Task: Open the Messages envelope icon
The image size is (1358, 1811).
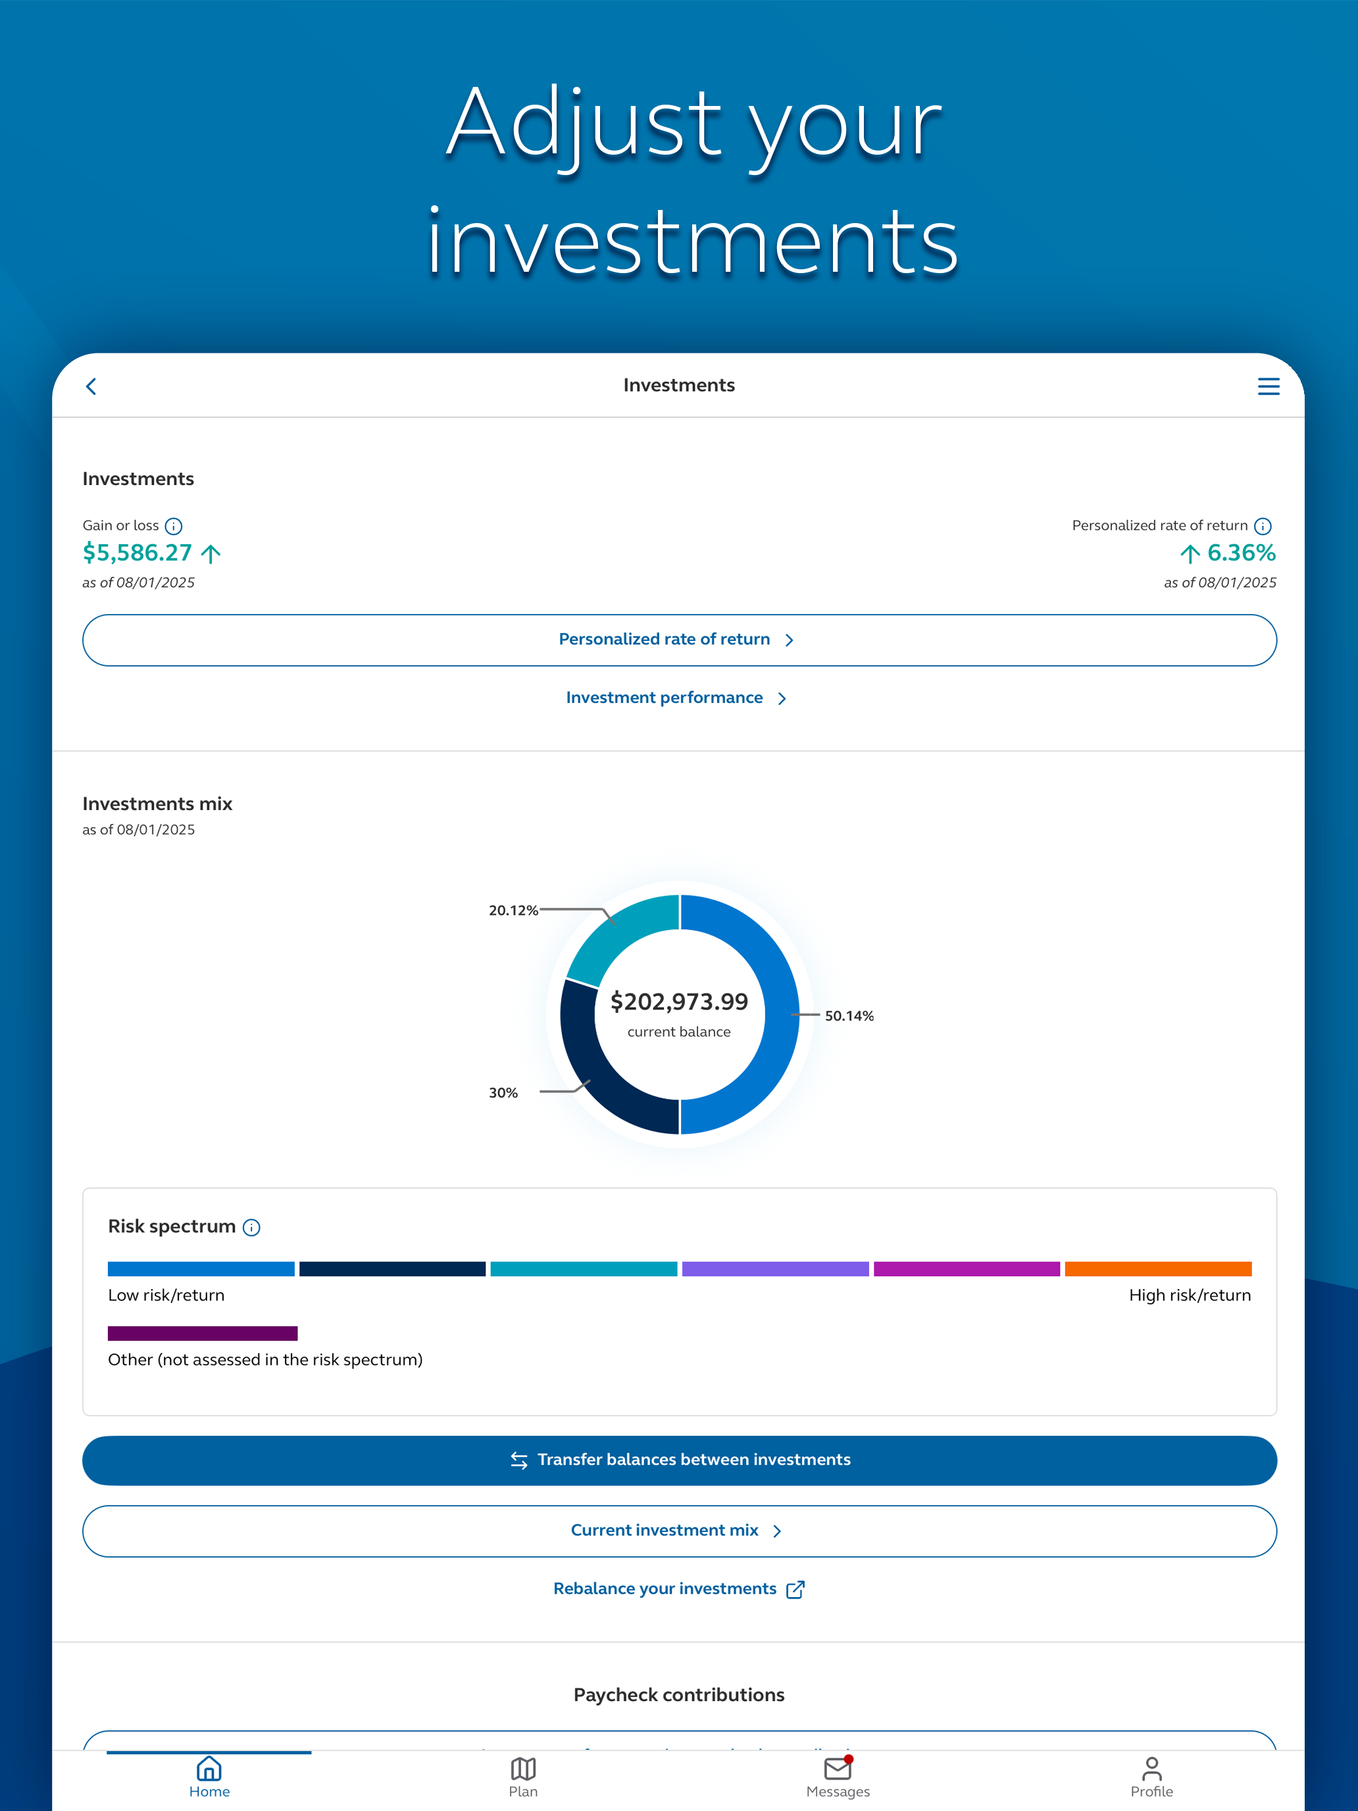Action: (838, 1768)
